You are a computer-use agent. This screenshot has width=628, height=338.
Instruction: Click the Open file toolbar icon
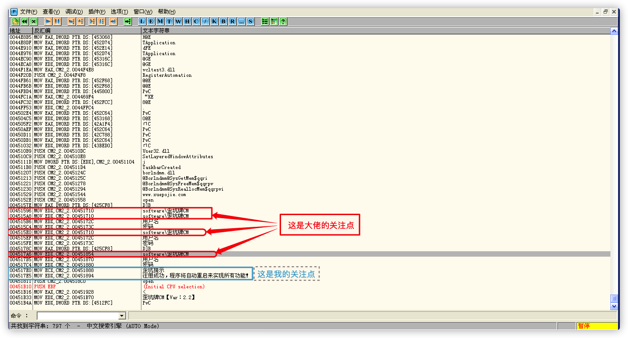15,21
